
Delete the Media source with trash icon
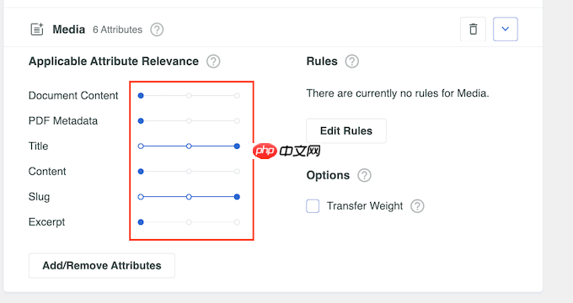coord(473,29)
